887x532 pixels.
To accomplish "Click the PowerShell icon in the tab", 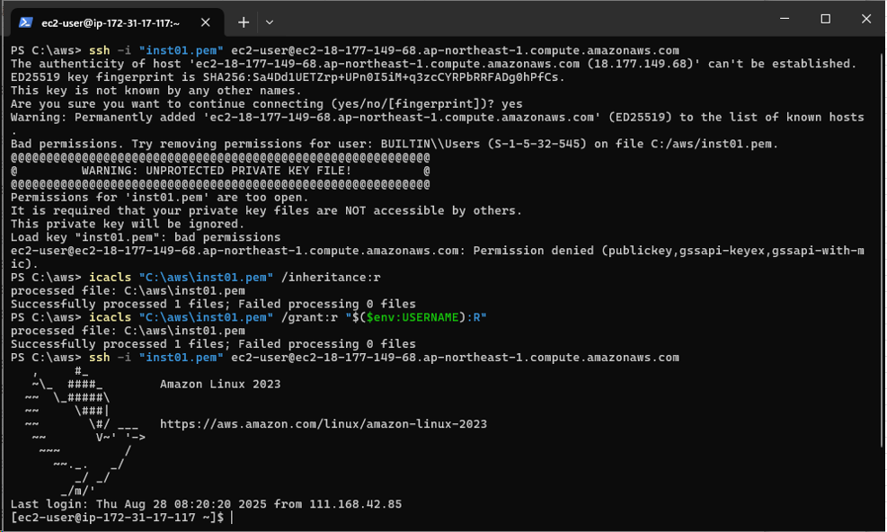I will (x=27, y=22).
